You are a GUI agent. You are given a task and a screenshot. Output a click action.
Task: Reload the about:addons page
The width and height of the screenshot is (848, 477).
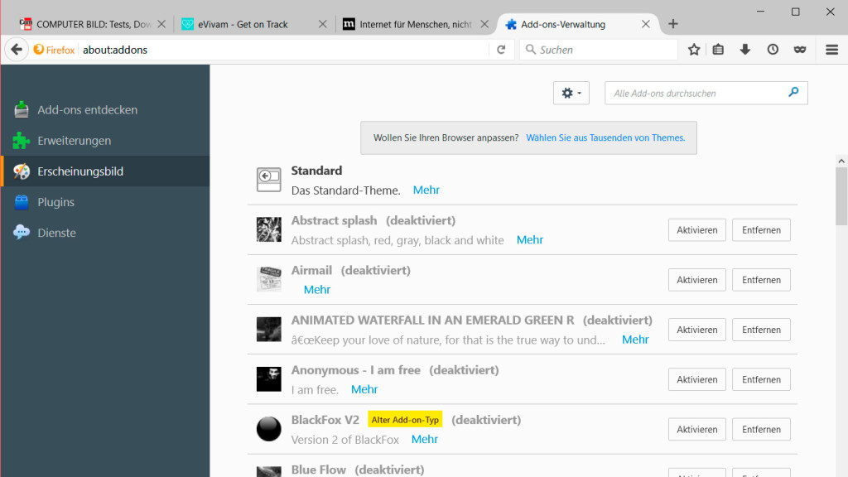click(x=501, y=50)
